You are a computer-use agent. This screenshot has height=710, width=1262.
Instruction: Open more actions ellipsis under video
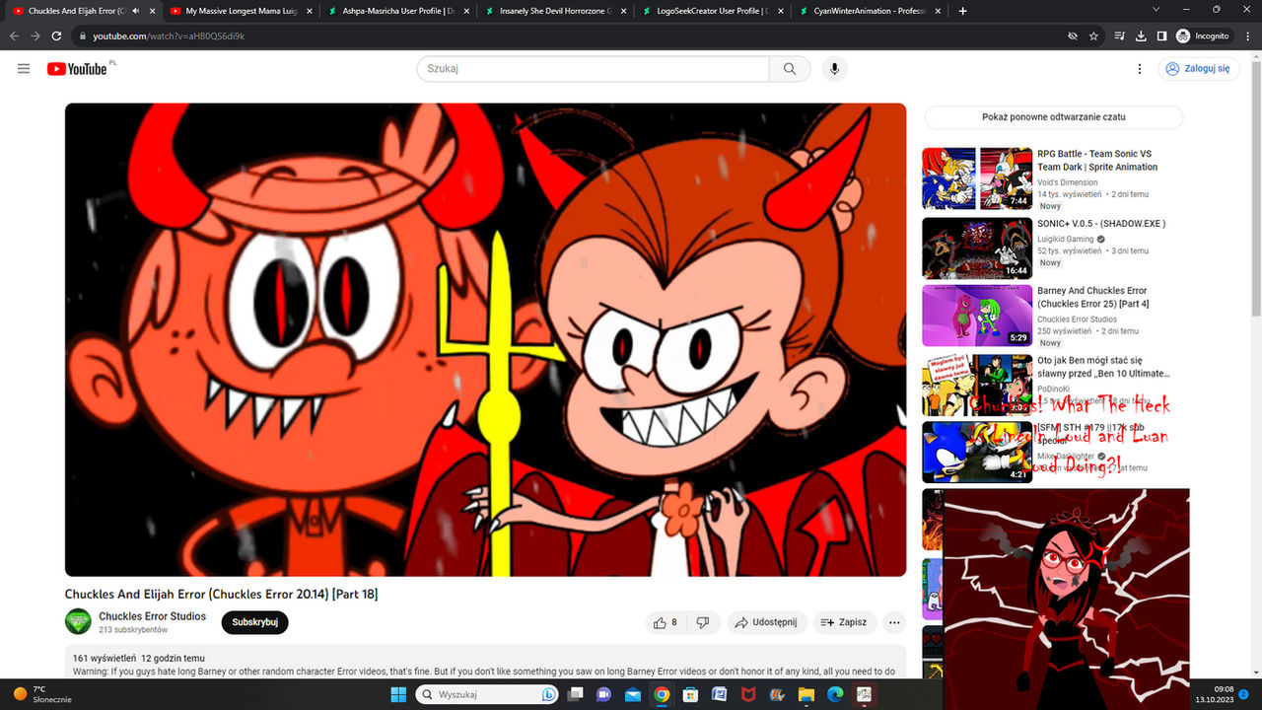[x=894, y=622]
